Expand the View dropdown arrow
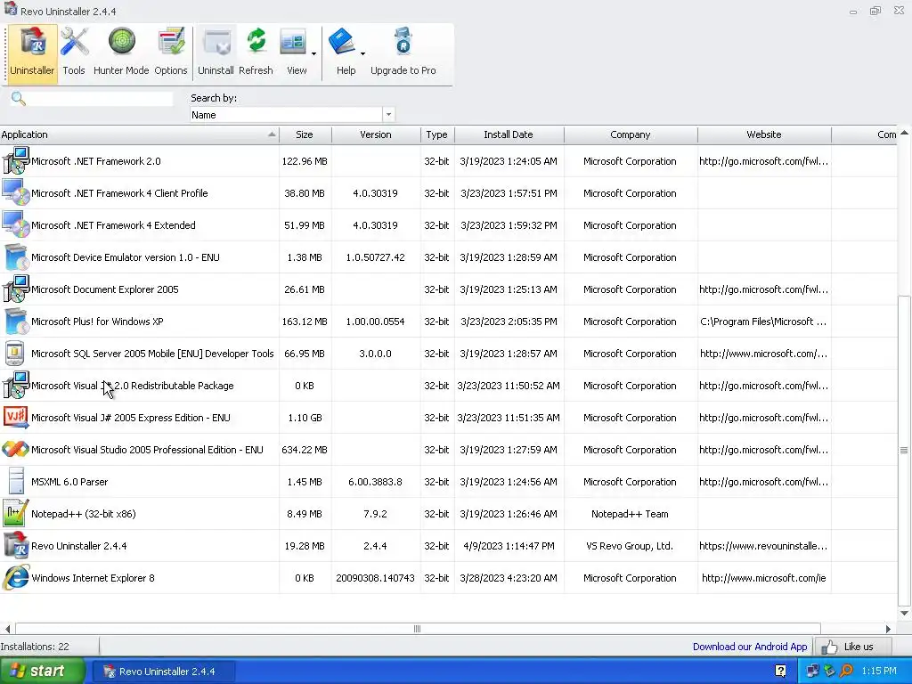The width and height of the screenshot is (912, 684). (x=313, y=53)
